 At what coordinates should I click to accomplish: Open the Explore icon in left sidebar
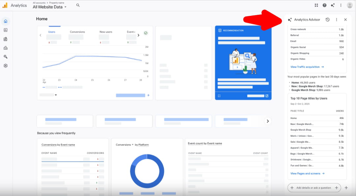[6, 39]
